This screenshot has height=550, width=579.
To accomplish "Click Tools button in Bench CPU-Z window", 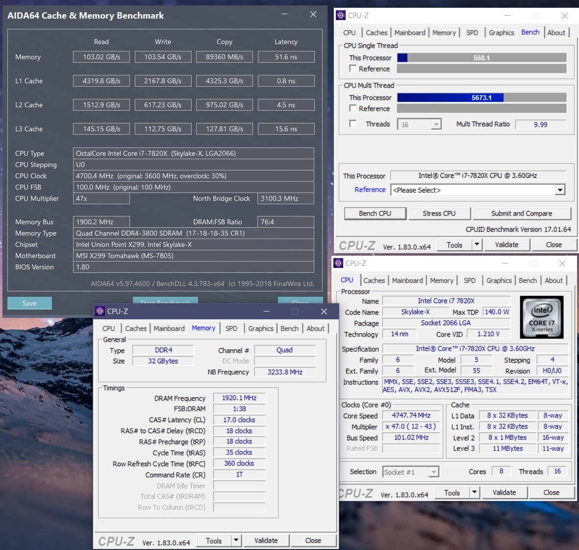I will point(454,244).
